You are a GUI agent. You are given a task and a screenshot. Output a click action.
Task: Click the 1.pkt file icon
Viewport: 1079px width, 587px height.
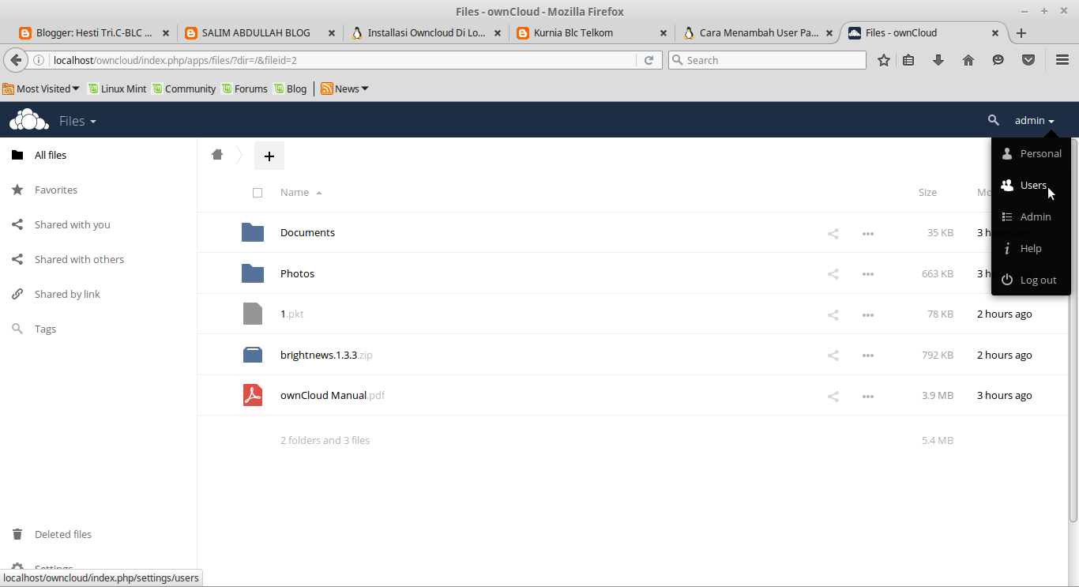253,314
